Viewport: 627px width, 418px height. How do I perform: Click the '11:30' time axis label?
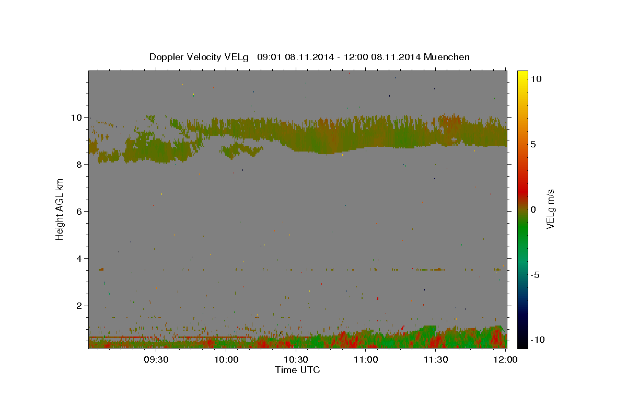tap(435, 360)
